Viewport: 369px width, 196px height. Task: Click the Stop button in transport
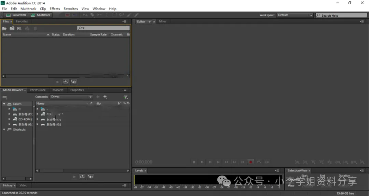(194, 162)
